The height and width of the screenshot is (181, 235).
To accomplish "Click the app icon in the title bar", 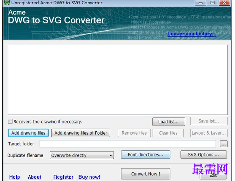I will 7,3.
